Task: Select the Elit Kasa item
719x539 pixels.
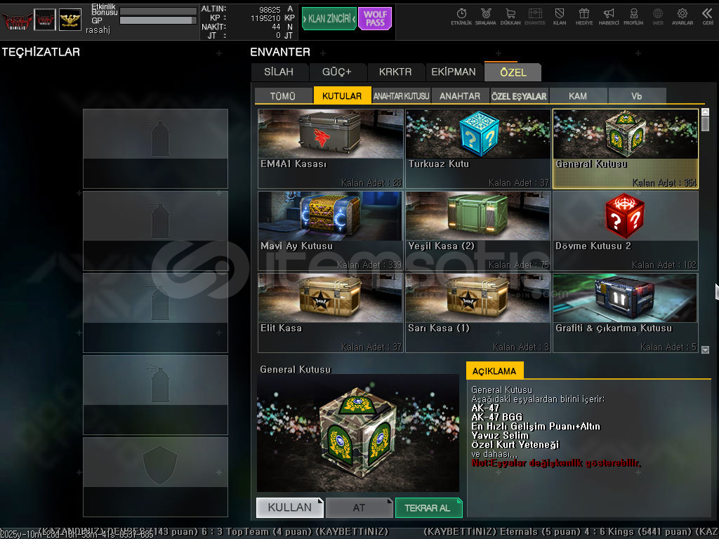Action: pos(331,313)
